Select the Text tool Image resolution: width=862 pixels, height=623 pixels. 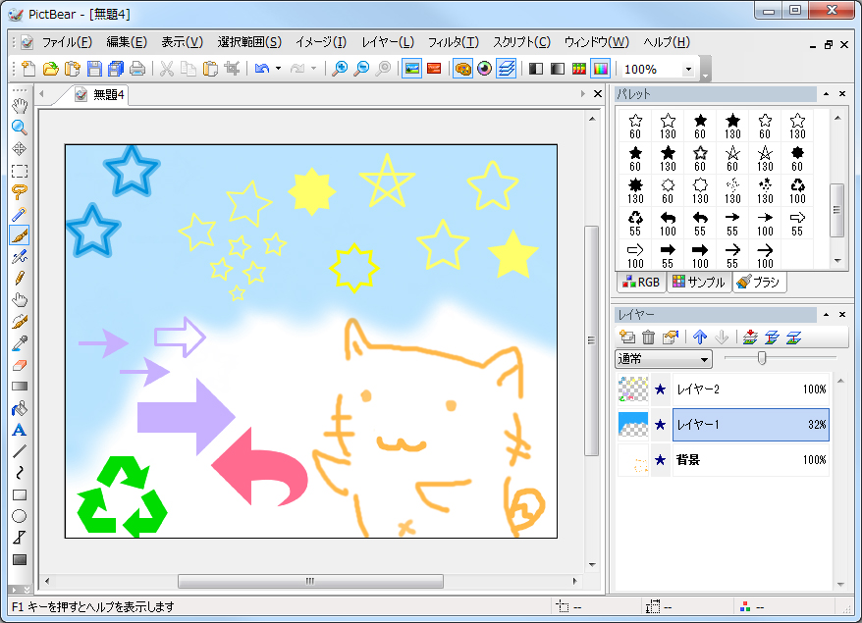tap(20, 430)
